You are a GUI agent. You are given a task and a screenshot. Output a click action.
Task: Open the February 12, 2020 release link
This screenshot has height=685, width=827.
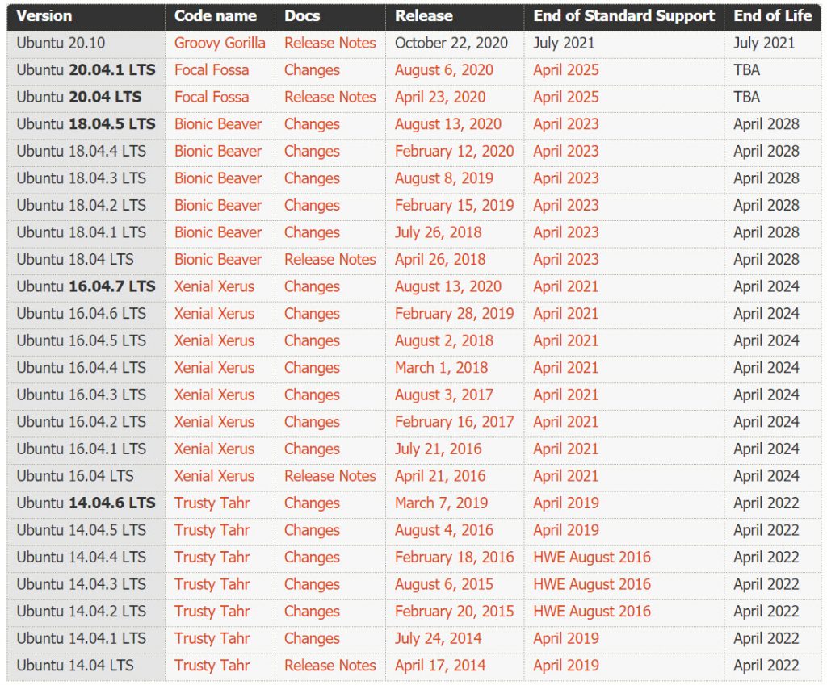454,151
